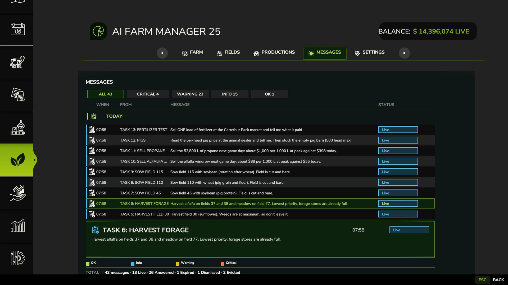
Task: Select the MESSAGES tab
Action: pos(325,53)
